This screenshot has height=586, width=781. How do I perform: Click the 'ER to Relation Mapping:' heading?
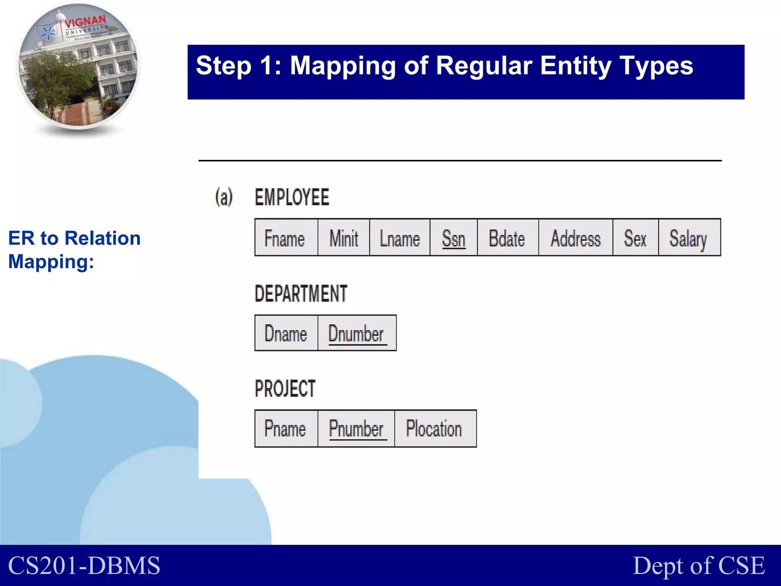click(74, 250)
